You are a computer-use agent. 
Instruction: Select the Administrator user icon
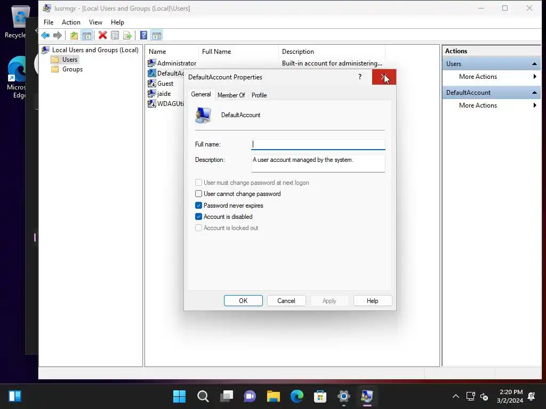(x=152, y=63)
